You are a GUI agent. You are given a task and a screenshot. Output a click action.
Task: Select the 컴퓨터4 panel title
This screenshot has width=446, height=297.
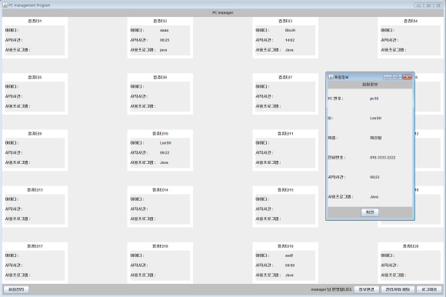pos(411,21)
